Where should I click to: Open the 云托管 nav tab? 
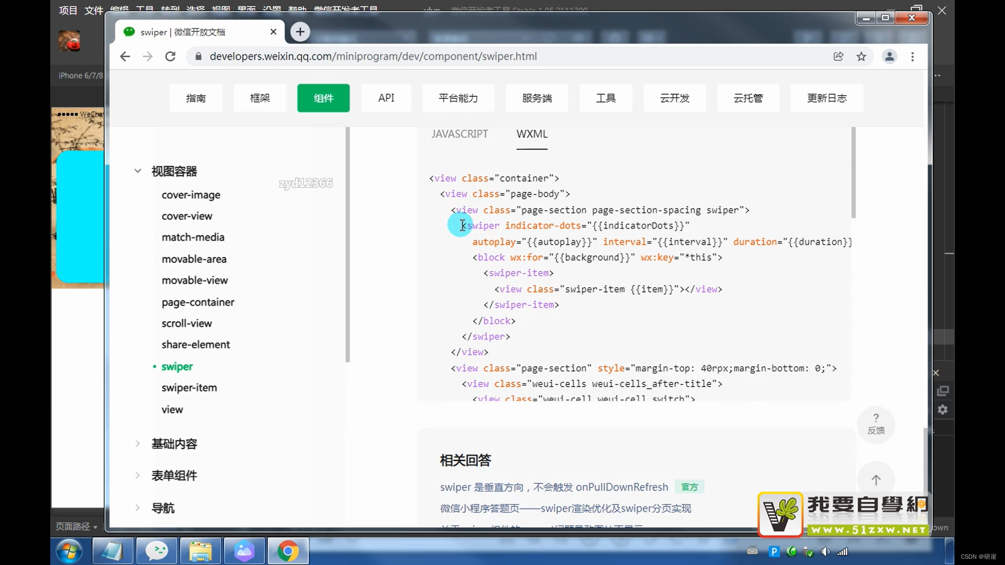click(x=748, y=98)
